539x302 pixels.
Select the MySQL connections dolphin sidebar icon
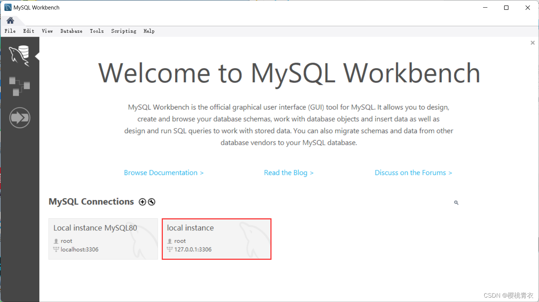pyautogui.click(x=19, y=56)
